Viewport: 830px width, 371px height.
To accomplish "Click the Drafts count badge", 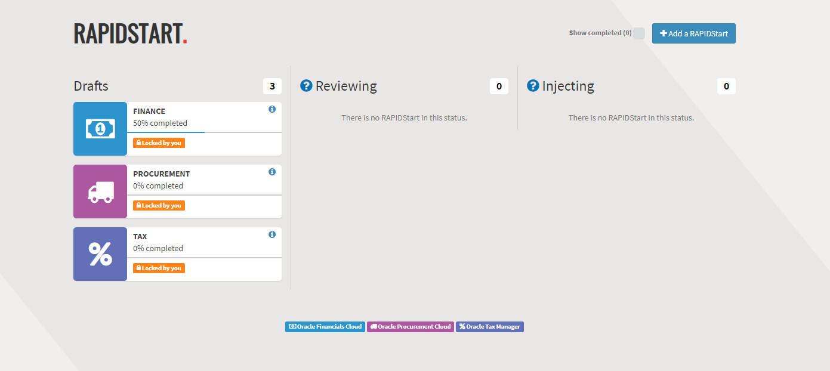I will (272, 86).
